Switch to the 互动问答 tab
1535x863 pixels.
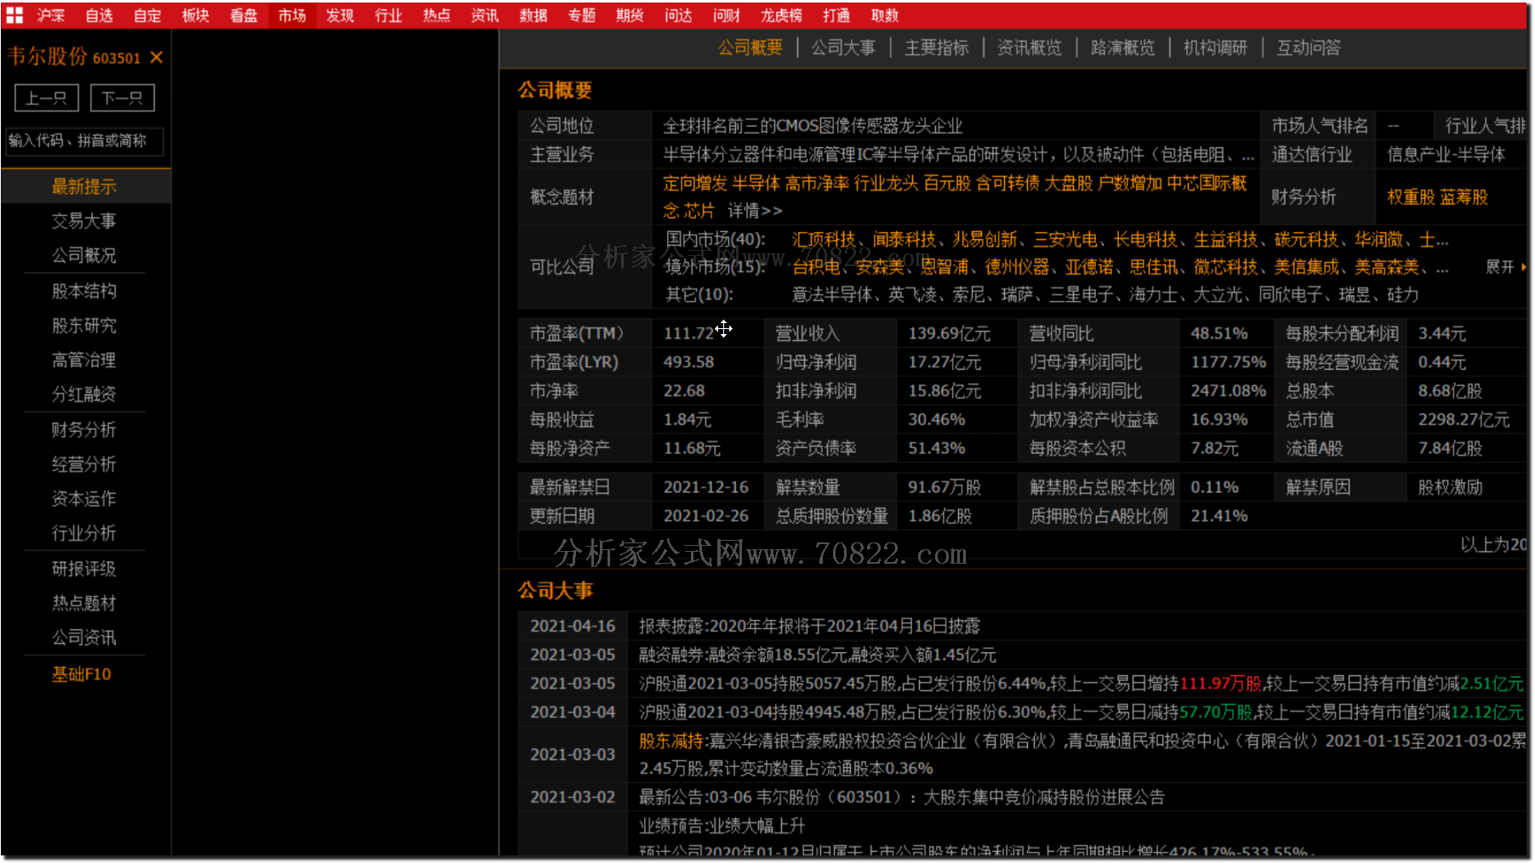point(1309,48)
